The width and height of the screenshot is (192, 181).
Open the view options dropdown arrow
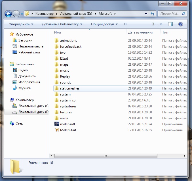pyautogui.click(x=161, y=24)
